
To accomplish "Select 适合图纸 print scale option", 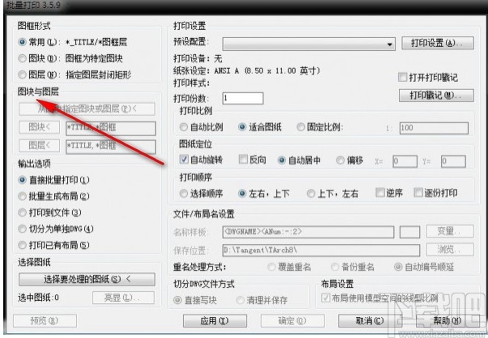I will pyautogui.click(x=242, y=127).
